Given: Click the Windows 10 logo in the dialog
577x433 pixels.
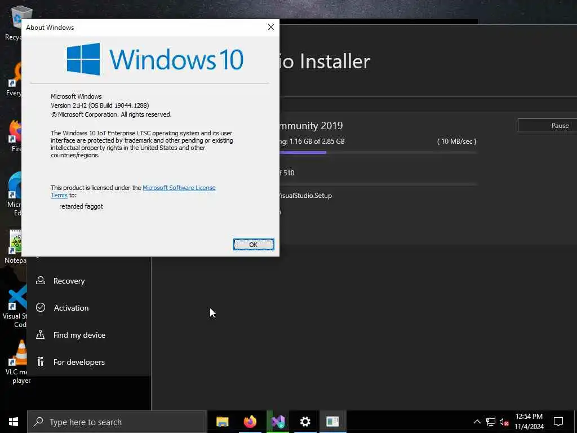Looking at the screenshot, I should (155, 59).
